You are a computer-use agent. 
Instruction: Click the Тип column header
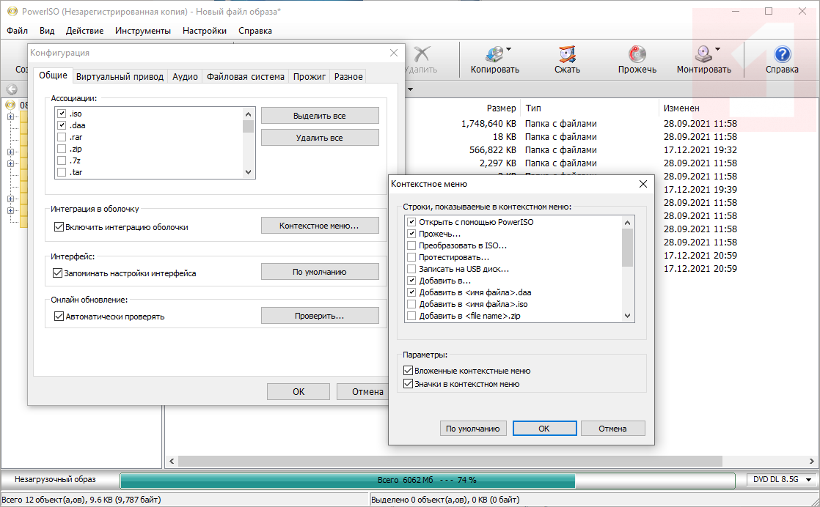533,108
